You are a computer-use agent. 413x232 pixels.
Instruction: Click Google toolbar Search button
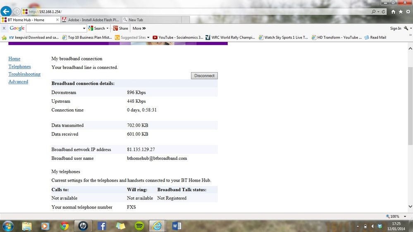(x=97, y=28)
